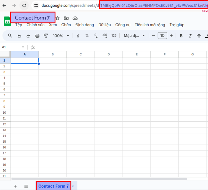Screen dimensions: 208x190
Task: Open the Contact Form 7 sheet tab arrow
Action: click(x=73, y=186)
